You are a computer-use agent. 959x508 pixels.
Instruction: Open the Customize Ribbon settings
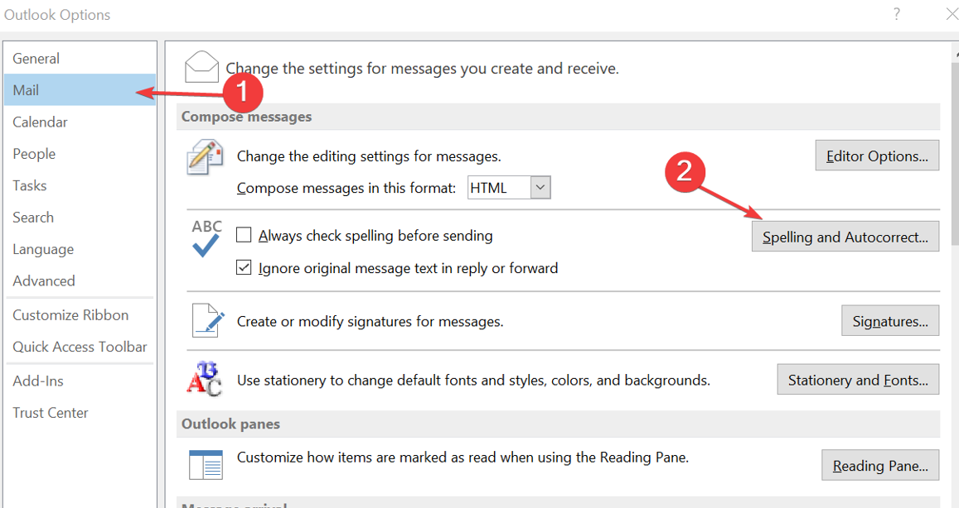point(80,315)
